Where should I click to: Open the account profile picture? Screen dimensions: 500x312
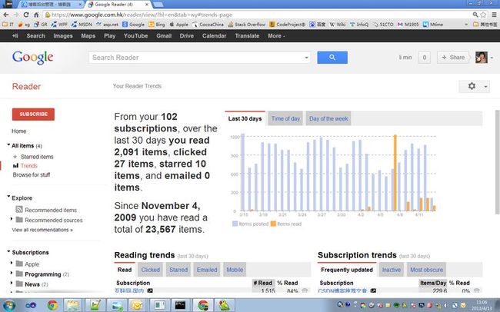(482, 58)
